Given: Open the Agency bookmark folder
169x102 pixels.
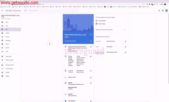Looking at the screenshot, I should point(100,7).
